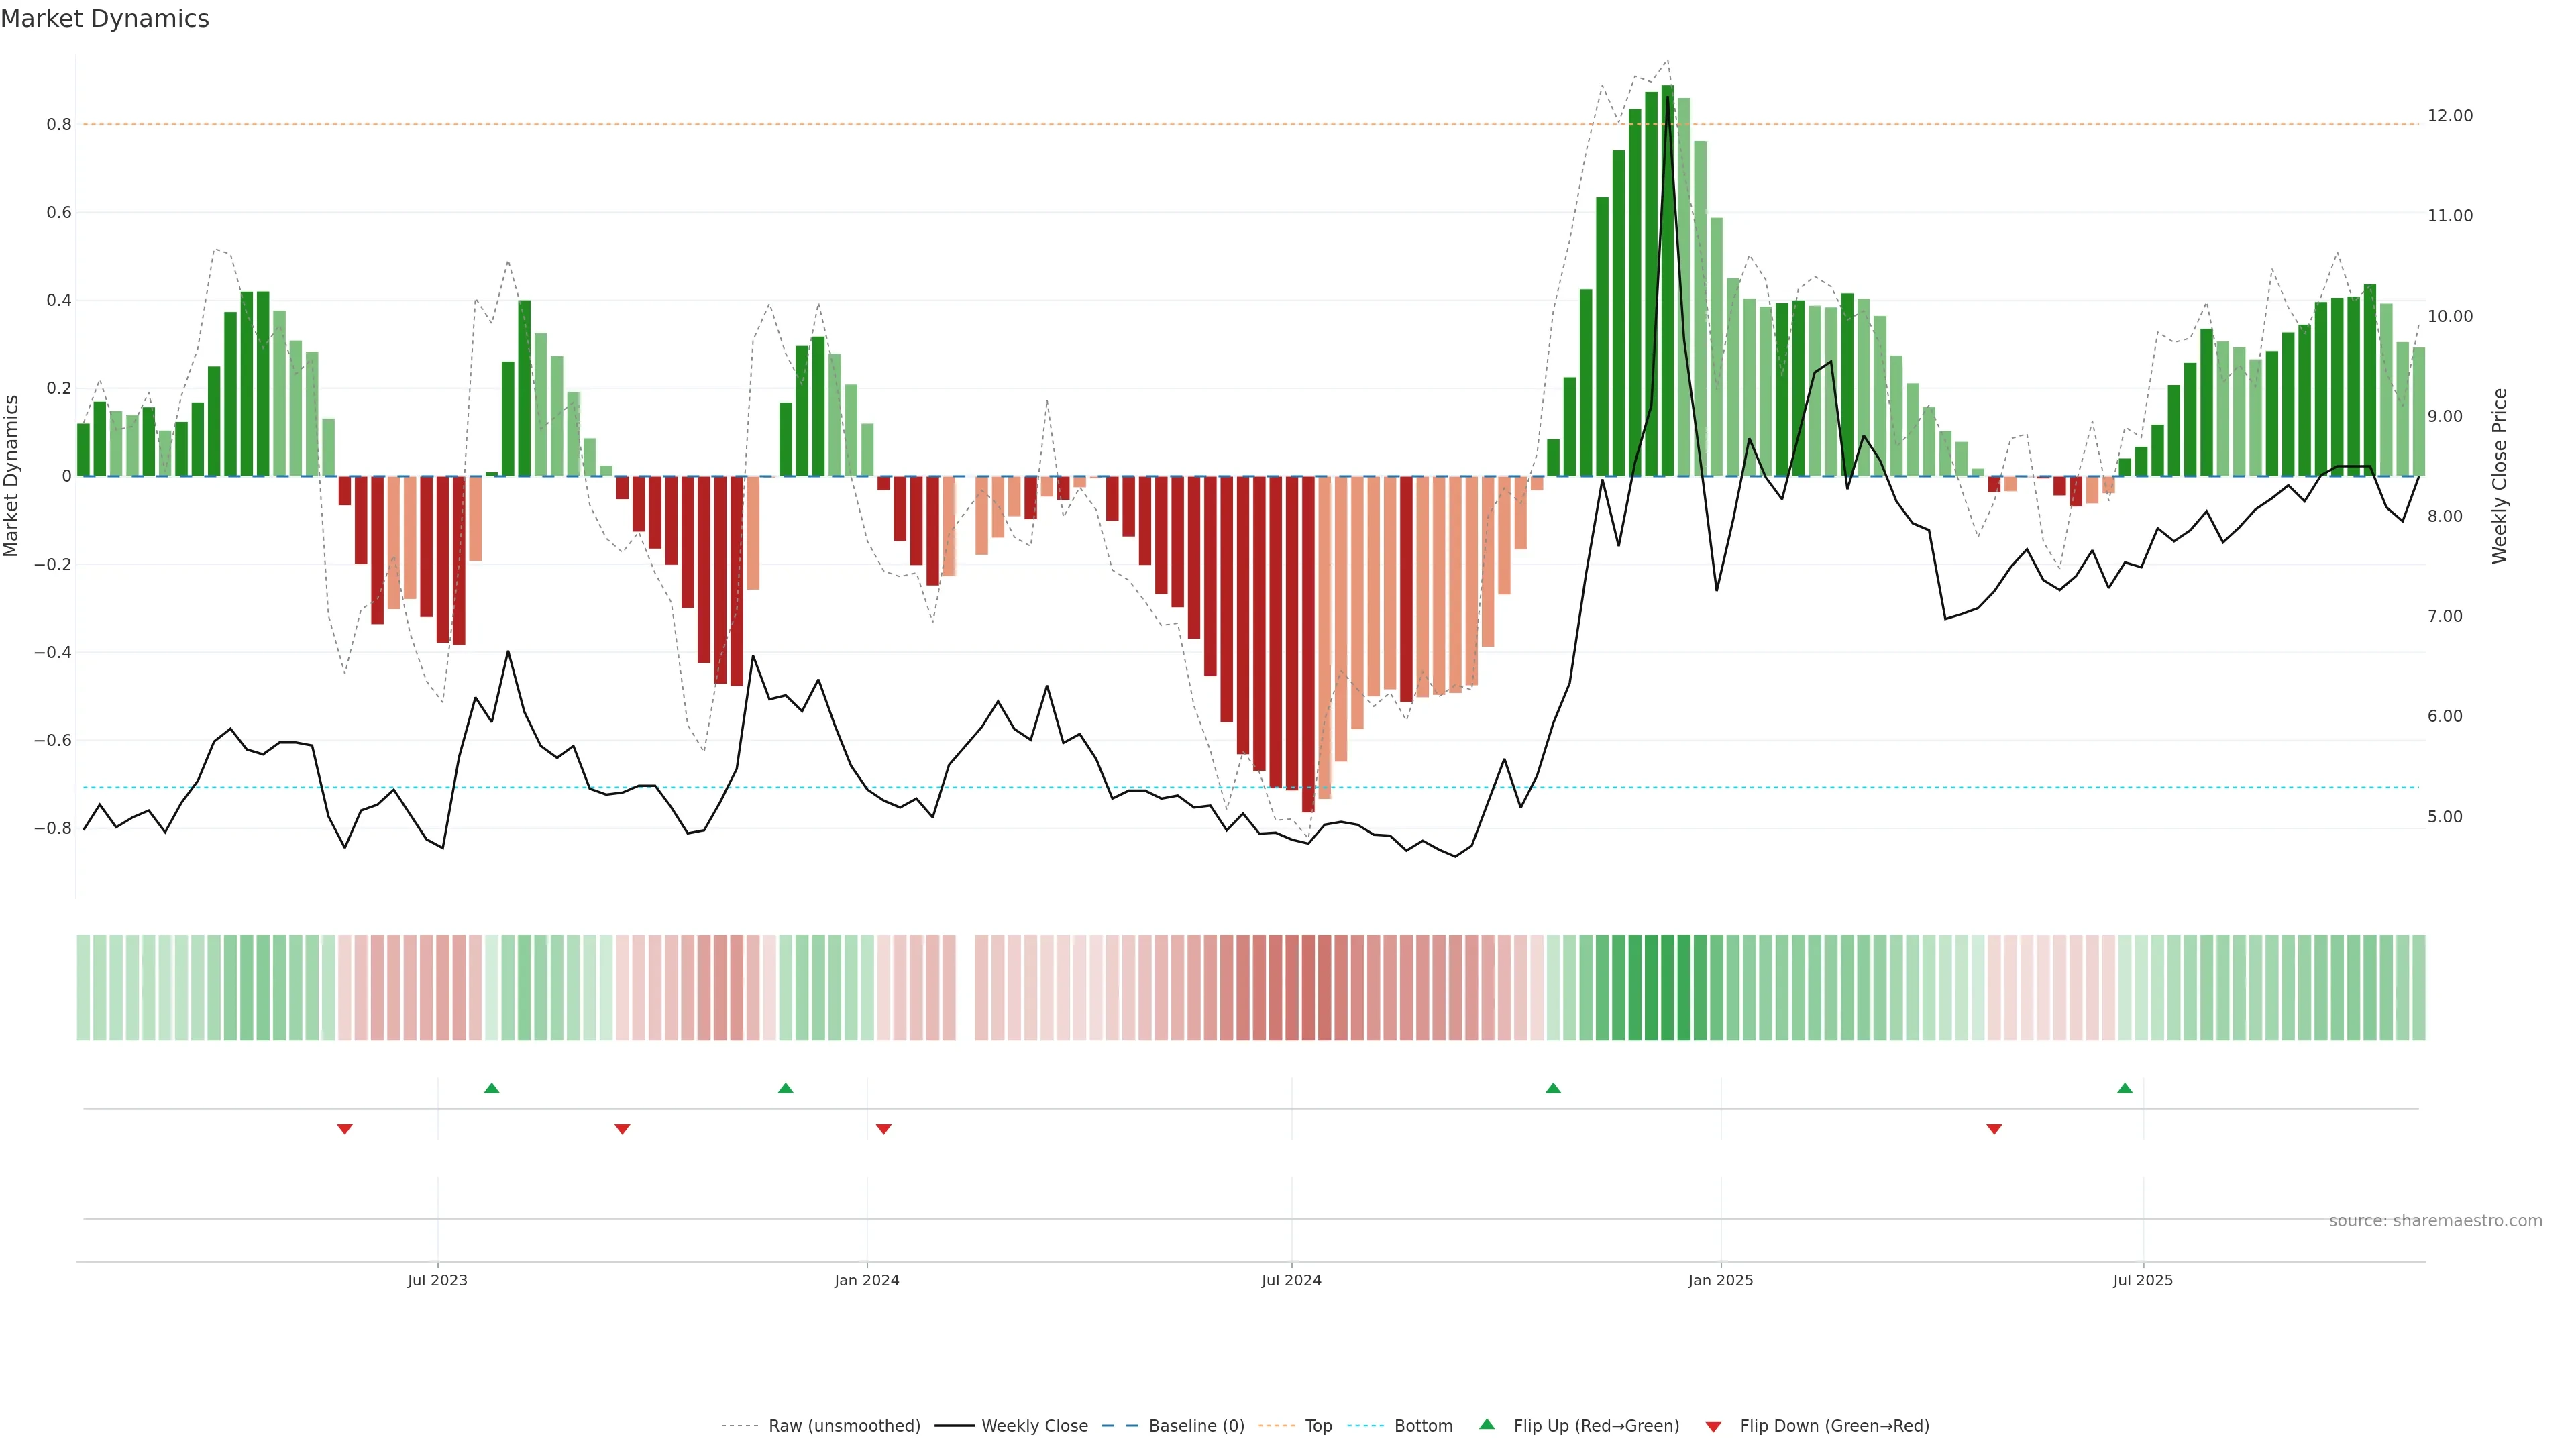Click the green flip-up triangle just before Jul 2025
This screenshot has height=1449, width=2576.
pyautogui.click(x=2125, y=1088)
